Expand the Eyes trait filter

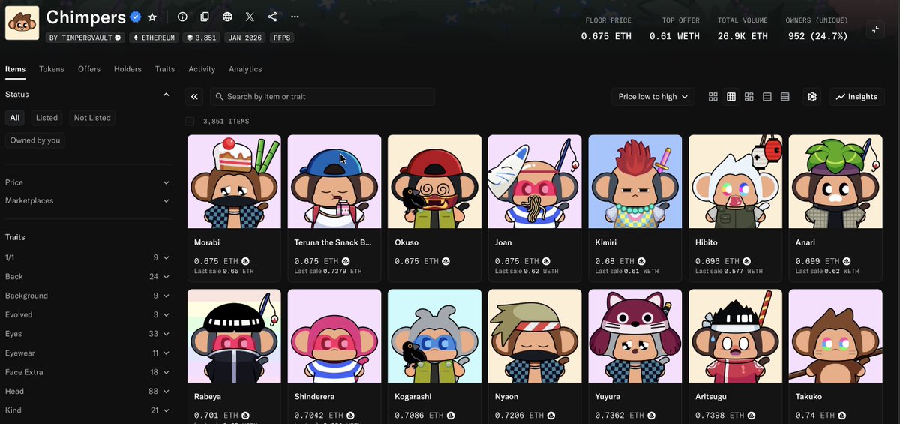[88, 334]
